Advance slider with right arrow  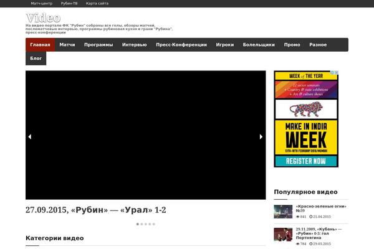[x=261, y=137]
